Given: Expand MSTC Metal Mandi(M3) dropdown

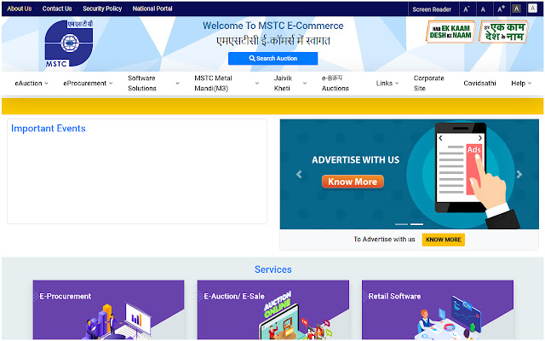Looking at the screenshot, I should point(227,84).
